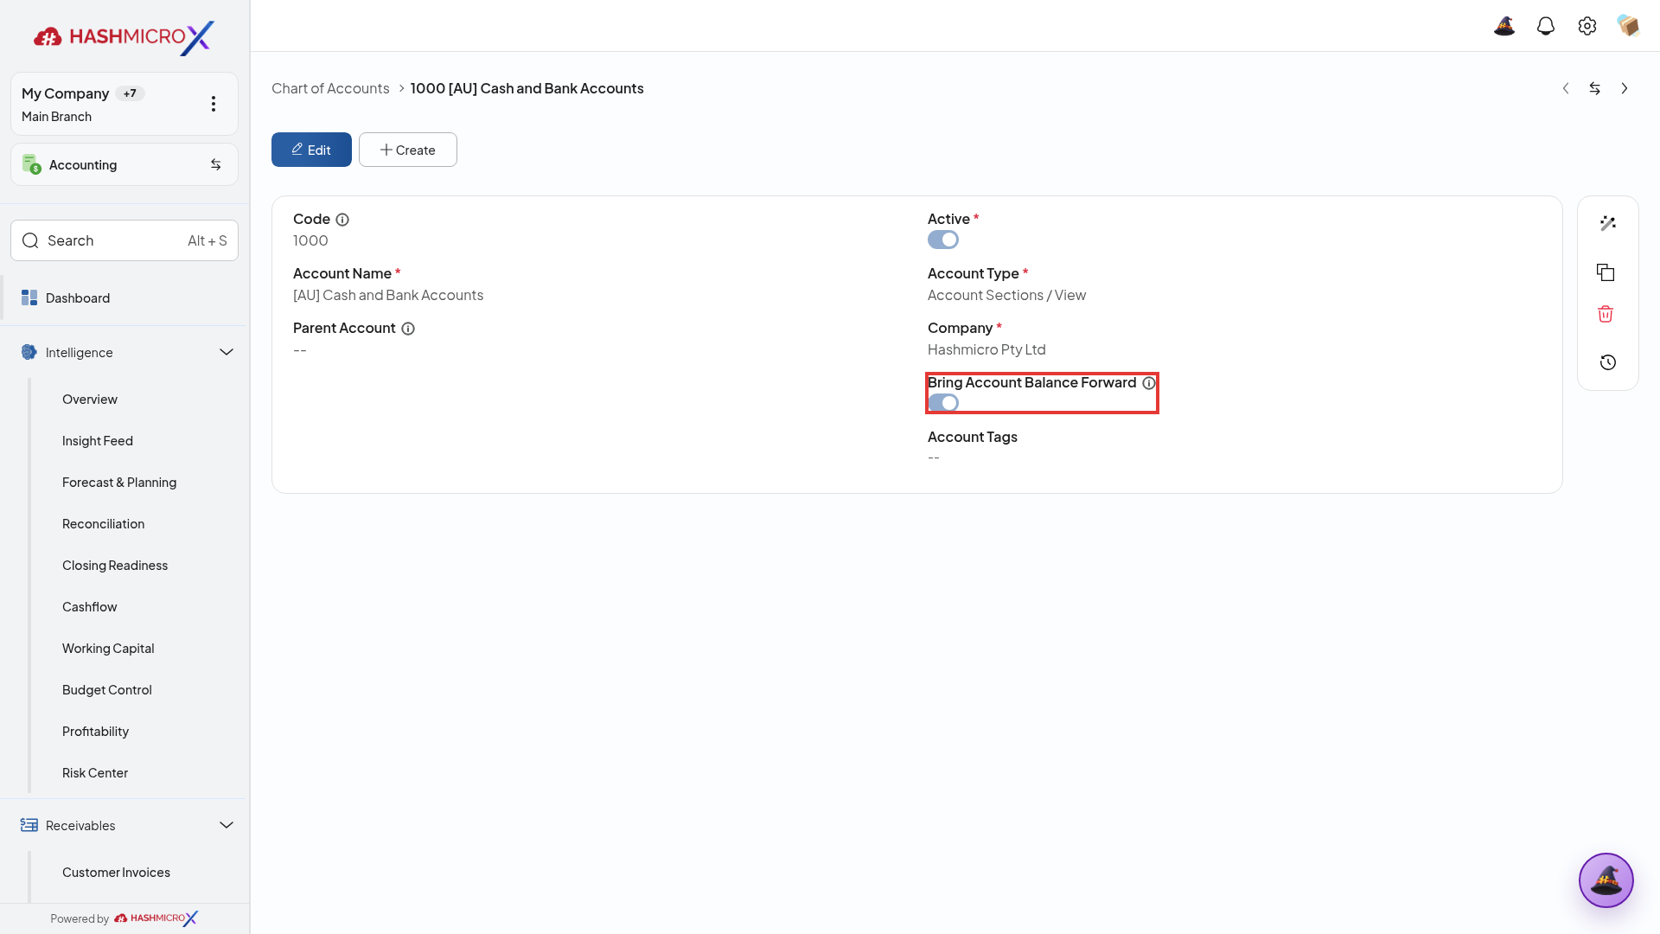This screenshot has height=934, width=1660.
Task: Open the history clock icon
Action: pyautogui.click(x=1608, y=362)
